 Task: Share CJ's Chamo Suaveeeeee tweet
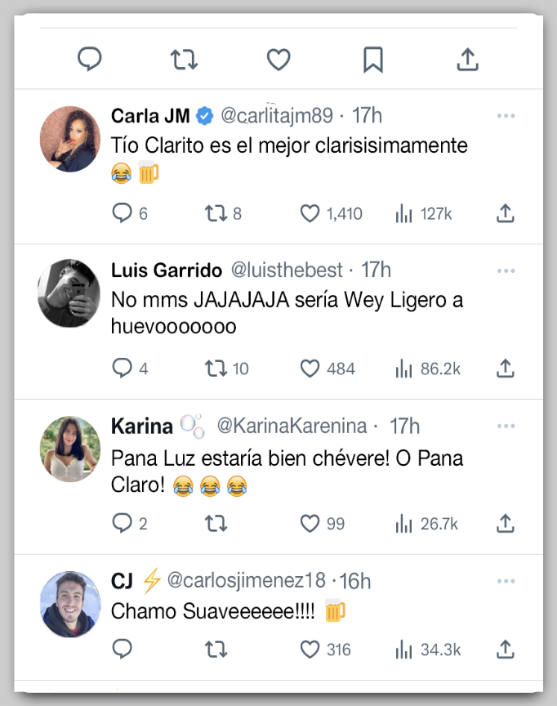coord(506,650)
